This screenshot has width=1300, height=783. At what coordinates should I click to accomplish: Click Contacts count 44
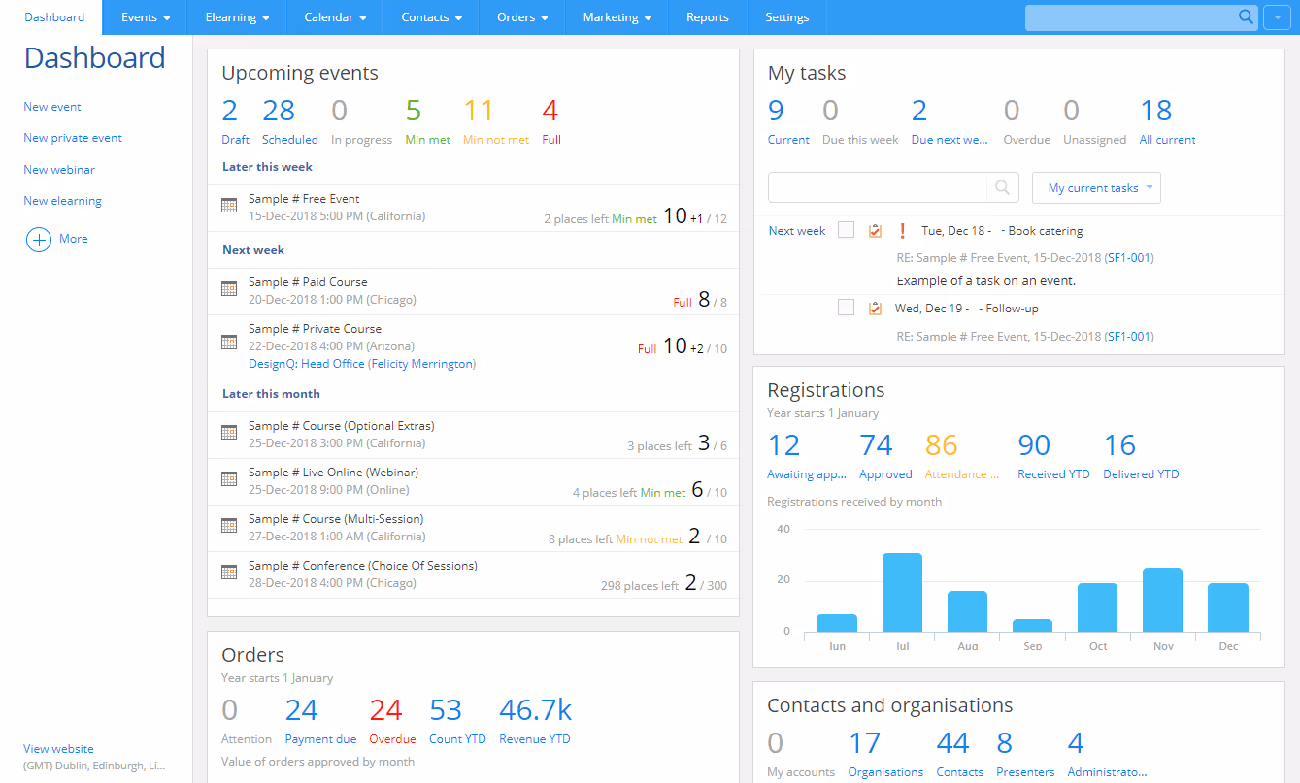pyautogui.click(x=952, y=743)
